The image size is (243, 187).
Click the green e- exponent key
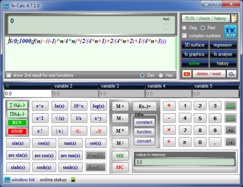(x=230, y=118)
